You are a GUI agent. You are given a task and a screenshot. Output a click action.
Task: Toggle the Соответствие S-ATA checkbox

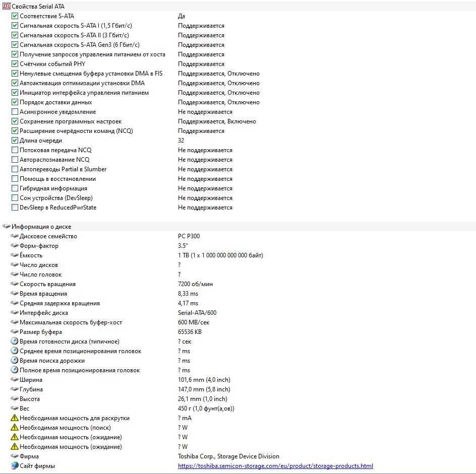click(15, 16)
